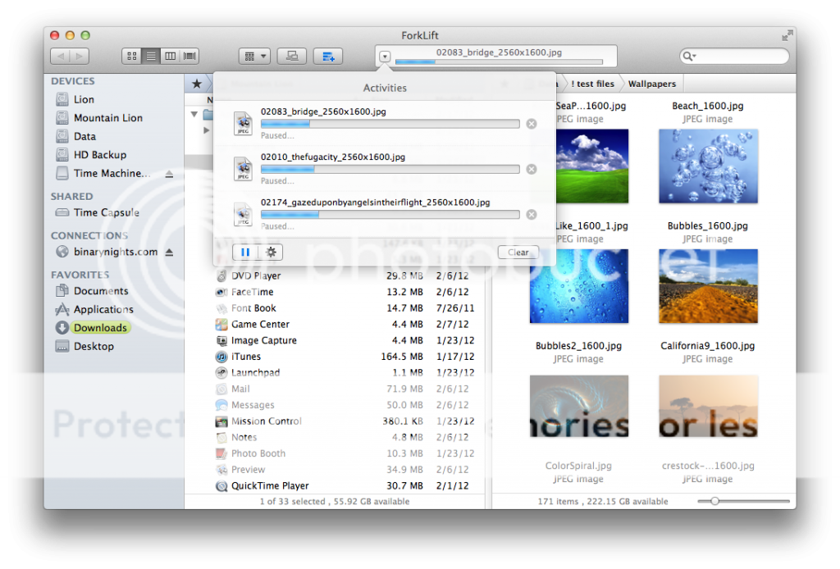Image resolution: width=840 pixels, height=569 pixels.
Task: Select Downloads in Favorites sidebar
Action: click(x=100, y=328)
